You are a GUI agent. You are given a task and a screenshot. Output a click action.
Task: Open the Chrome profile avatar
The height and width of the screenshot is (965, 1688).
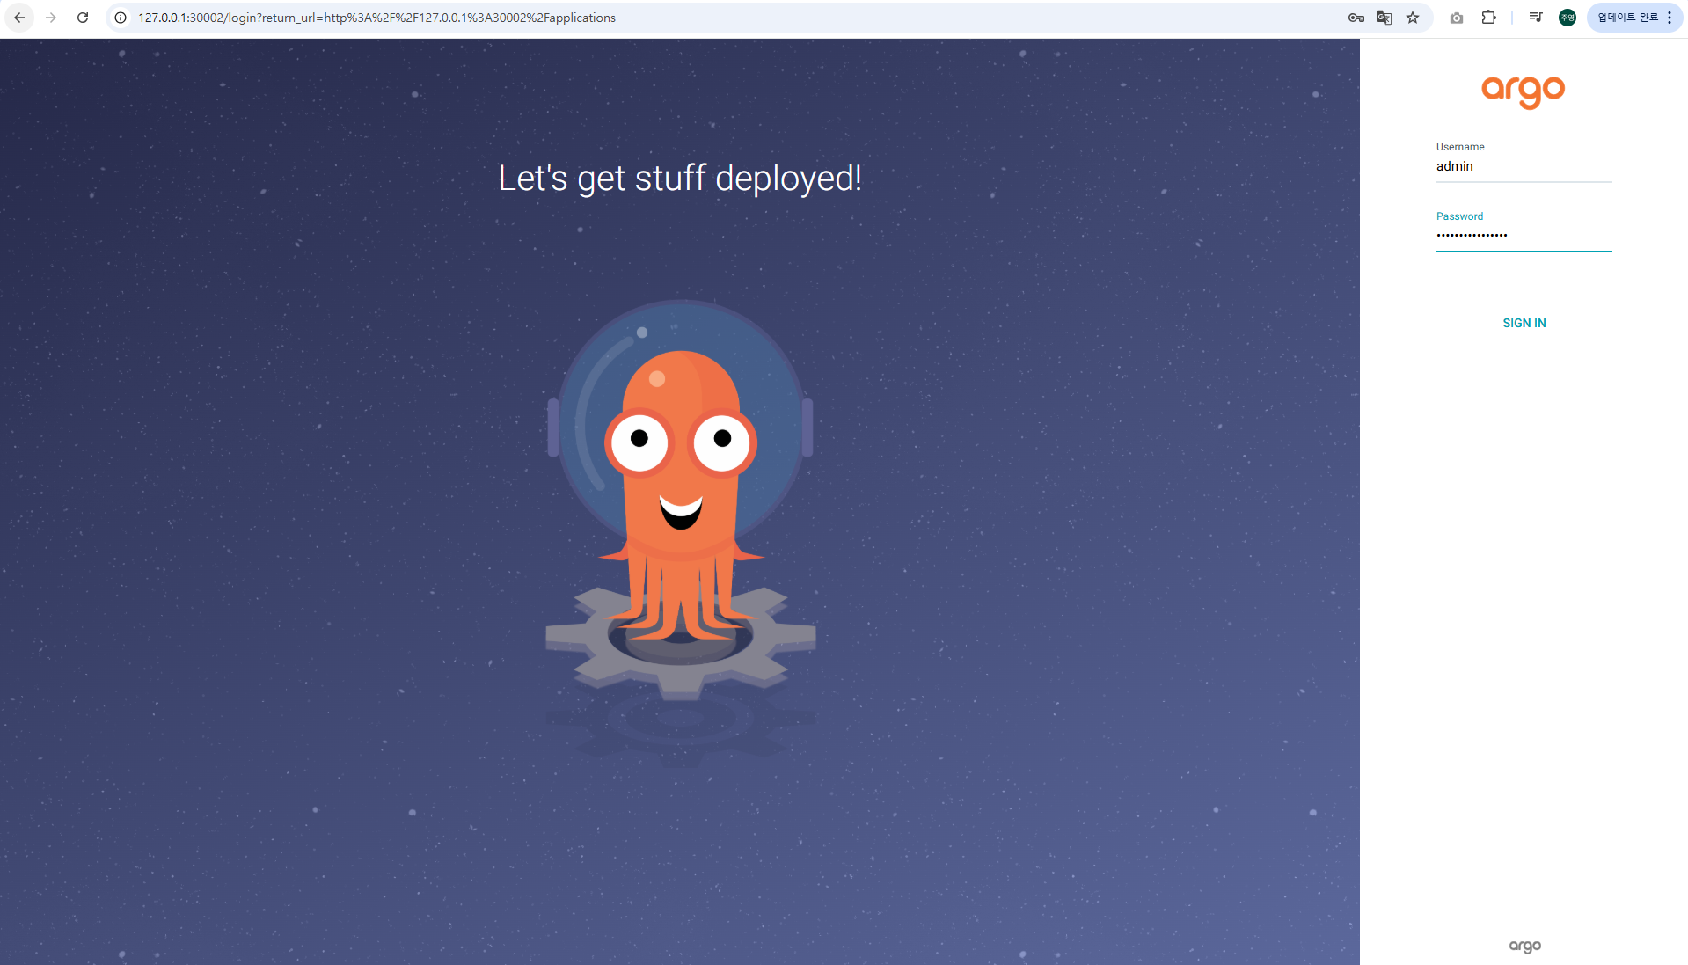[x=1567, y=18]
